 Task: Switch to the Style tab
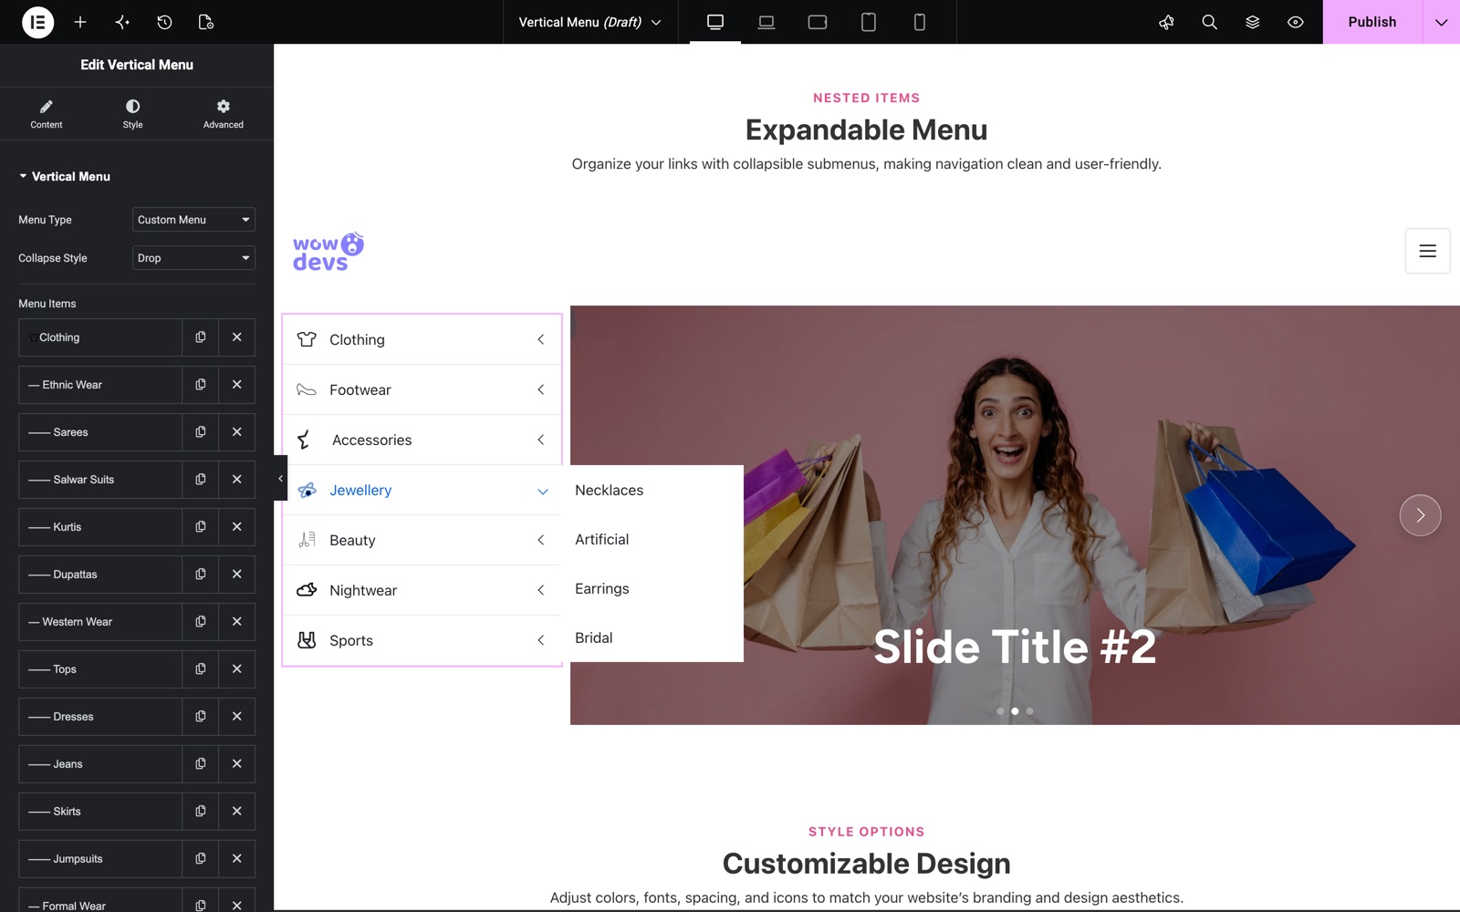[133, 114]
